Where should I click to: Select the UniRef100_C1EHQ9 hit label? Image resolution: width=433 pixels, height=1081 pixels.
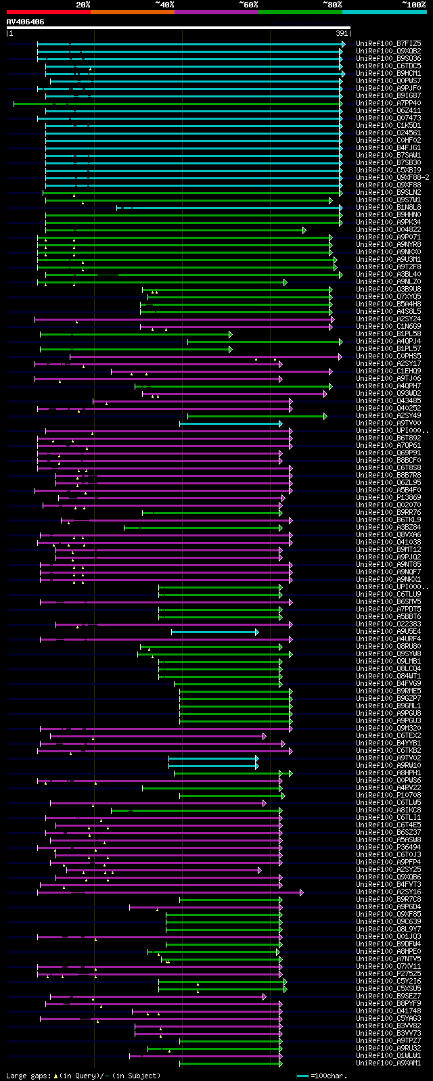388,371
